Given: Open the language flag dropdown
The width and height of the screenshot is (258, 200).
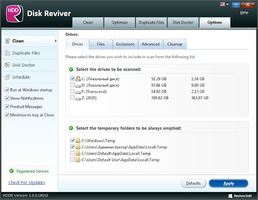Looking at the screenshot, I should tap(224, 4).
